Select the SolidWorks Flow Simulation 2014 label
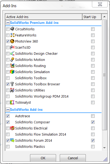110x164 pixels. click(41, 134)
